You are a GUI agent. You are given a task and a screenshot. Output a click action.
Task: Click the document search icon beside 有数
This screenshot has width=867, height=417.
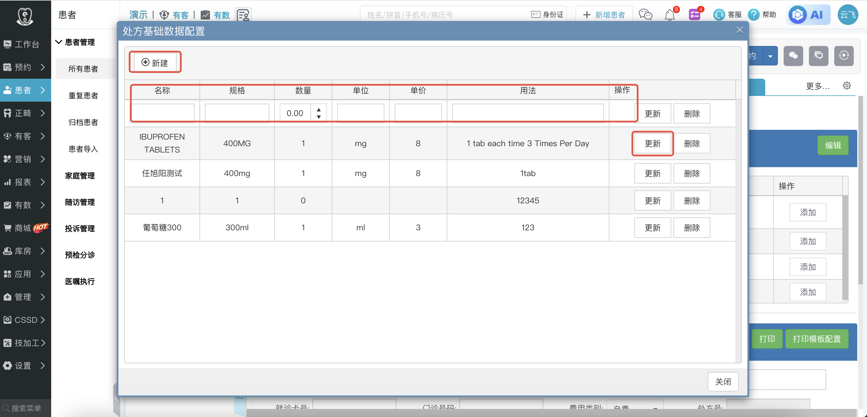point(243,15)
